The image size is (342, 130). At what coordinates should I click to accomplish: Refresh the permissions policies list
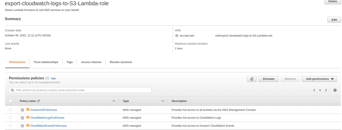coord(252,79)
